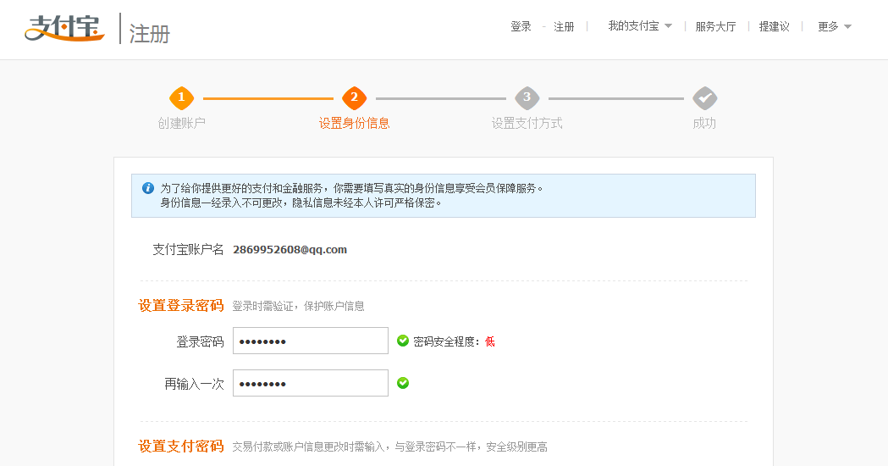
Task: Click the 支付宝账户名 label
Action: click(x=189, y=249)
